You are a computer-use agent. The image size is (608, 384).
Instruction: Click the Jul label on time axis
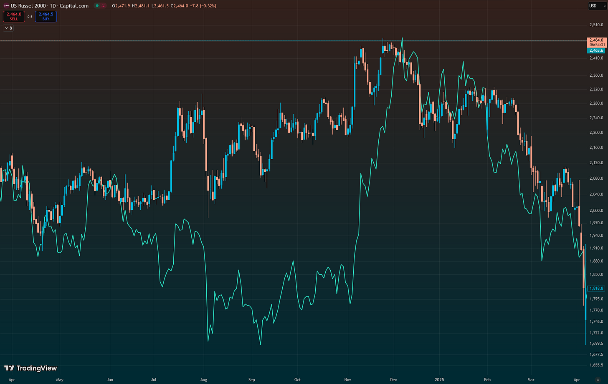point(154,380)
